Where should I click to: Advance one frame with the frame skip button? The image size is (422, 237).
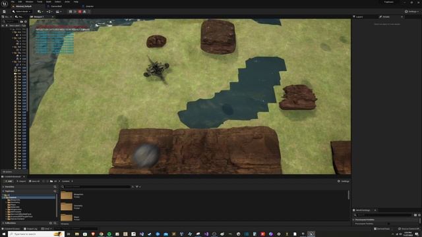(75, 12)
